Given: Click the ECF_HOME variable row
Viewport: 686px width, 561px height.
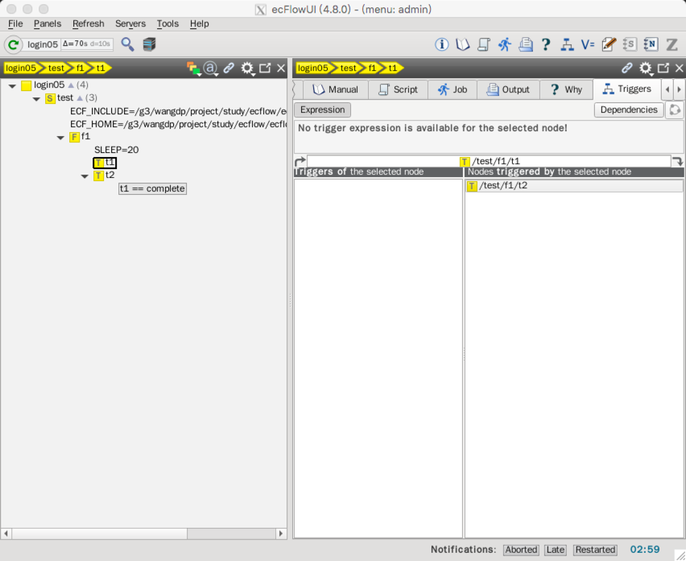Looking at the screenshot, I should (x=178, y=124).
